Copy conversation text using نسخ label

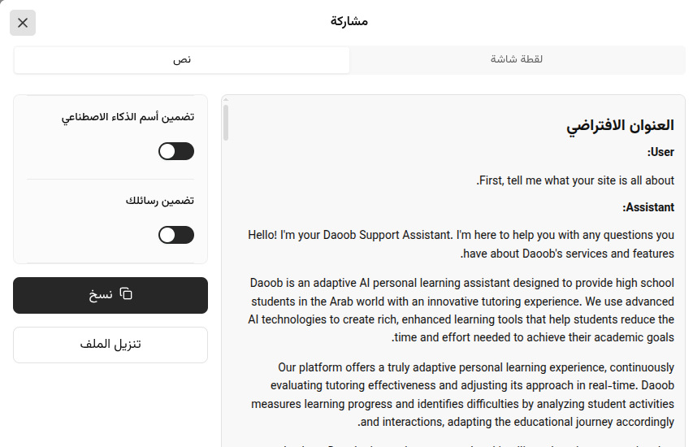click(101, 294)
